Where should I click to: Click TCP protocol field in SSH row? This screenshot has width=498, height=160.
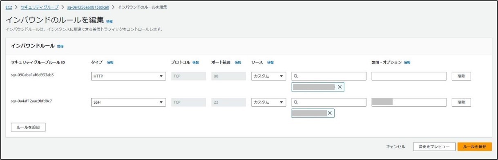click(188, 102)
